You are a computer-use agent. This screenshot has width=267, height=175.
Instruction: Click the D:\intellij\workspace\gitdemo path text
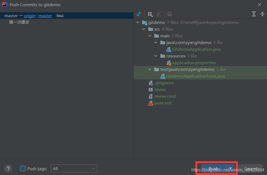click(209, 23)
